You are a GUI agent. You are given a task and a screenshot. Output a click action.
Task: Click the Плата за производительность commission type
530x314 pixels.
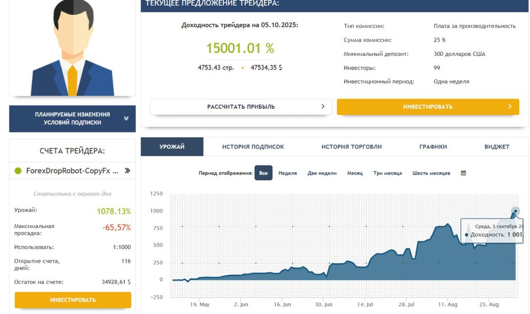point(475,26)
